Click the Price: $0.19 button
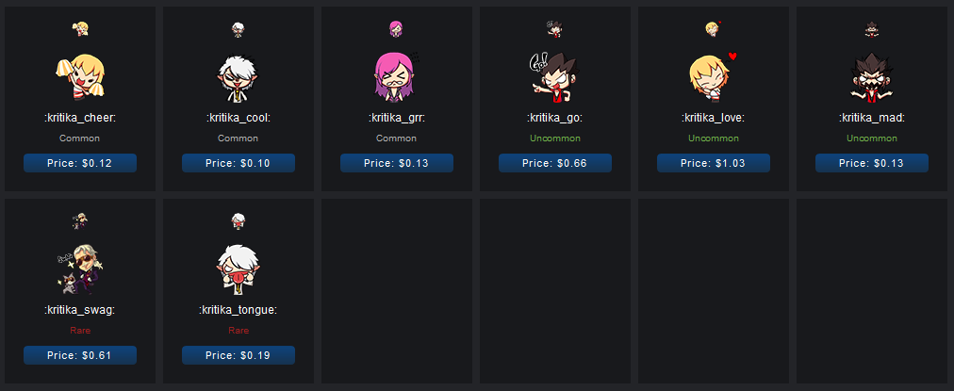Screen dimensions: 954x391 [238, 355]
